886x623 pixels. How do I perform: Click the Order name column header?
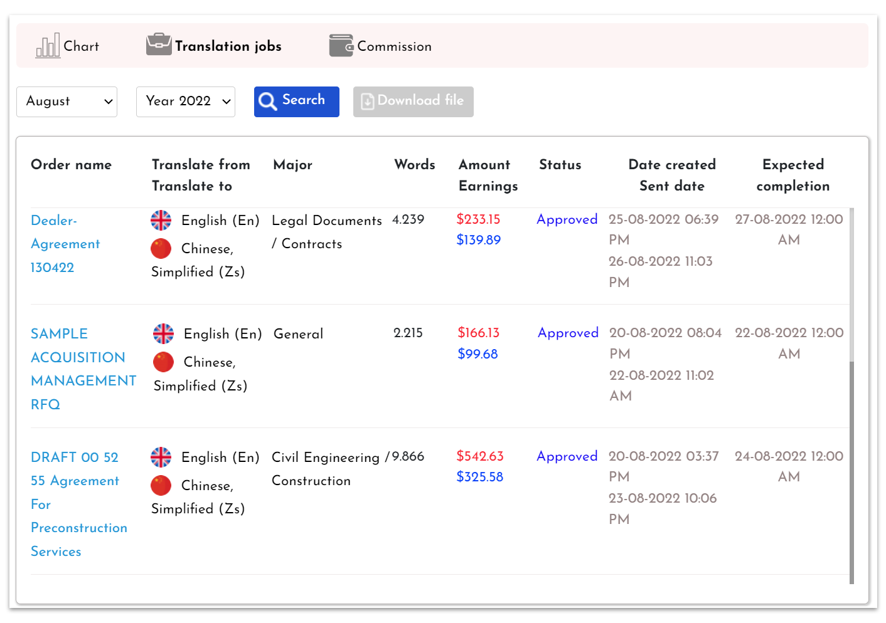72,165
